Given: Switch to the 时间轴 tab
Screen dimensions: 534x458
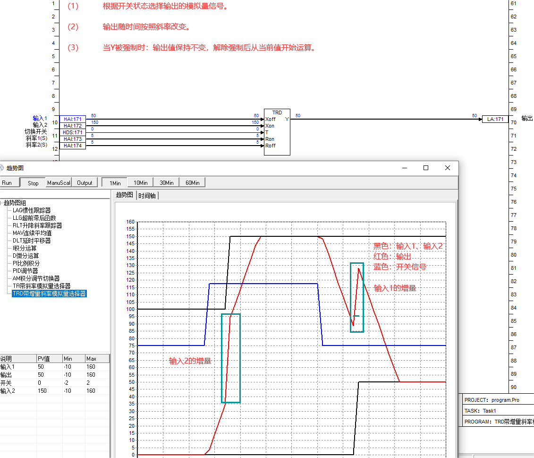Looking at the screenshot, I should pos(148,195).
